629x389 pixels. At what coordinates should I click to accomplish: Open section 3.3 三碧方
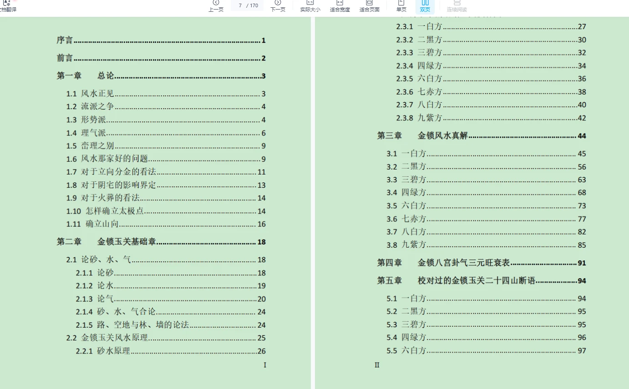point(487,180)
